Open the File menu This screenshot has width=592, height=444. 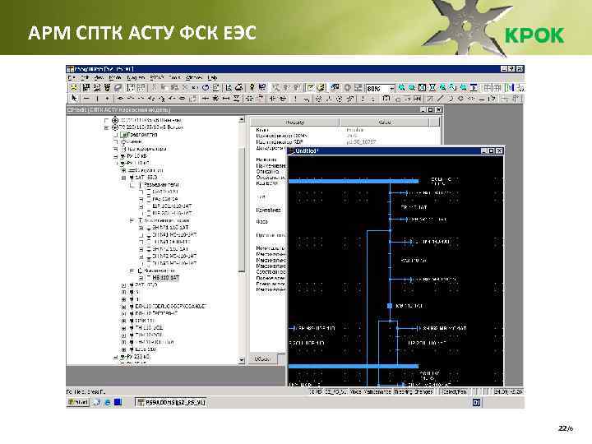click(72, 78)
